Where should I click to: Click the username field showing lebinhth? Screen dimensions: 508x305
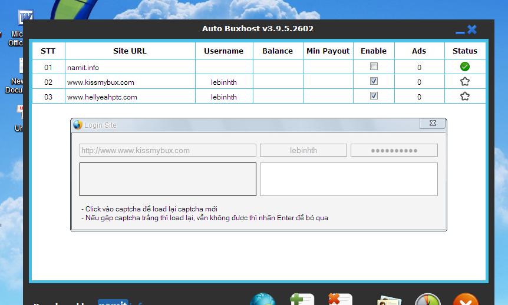pyautogui.click(x=304, y=150)
